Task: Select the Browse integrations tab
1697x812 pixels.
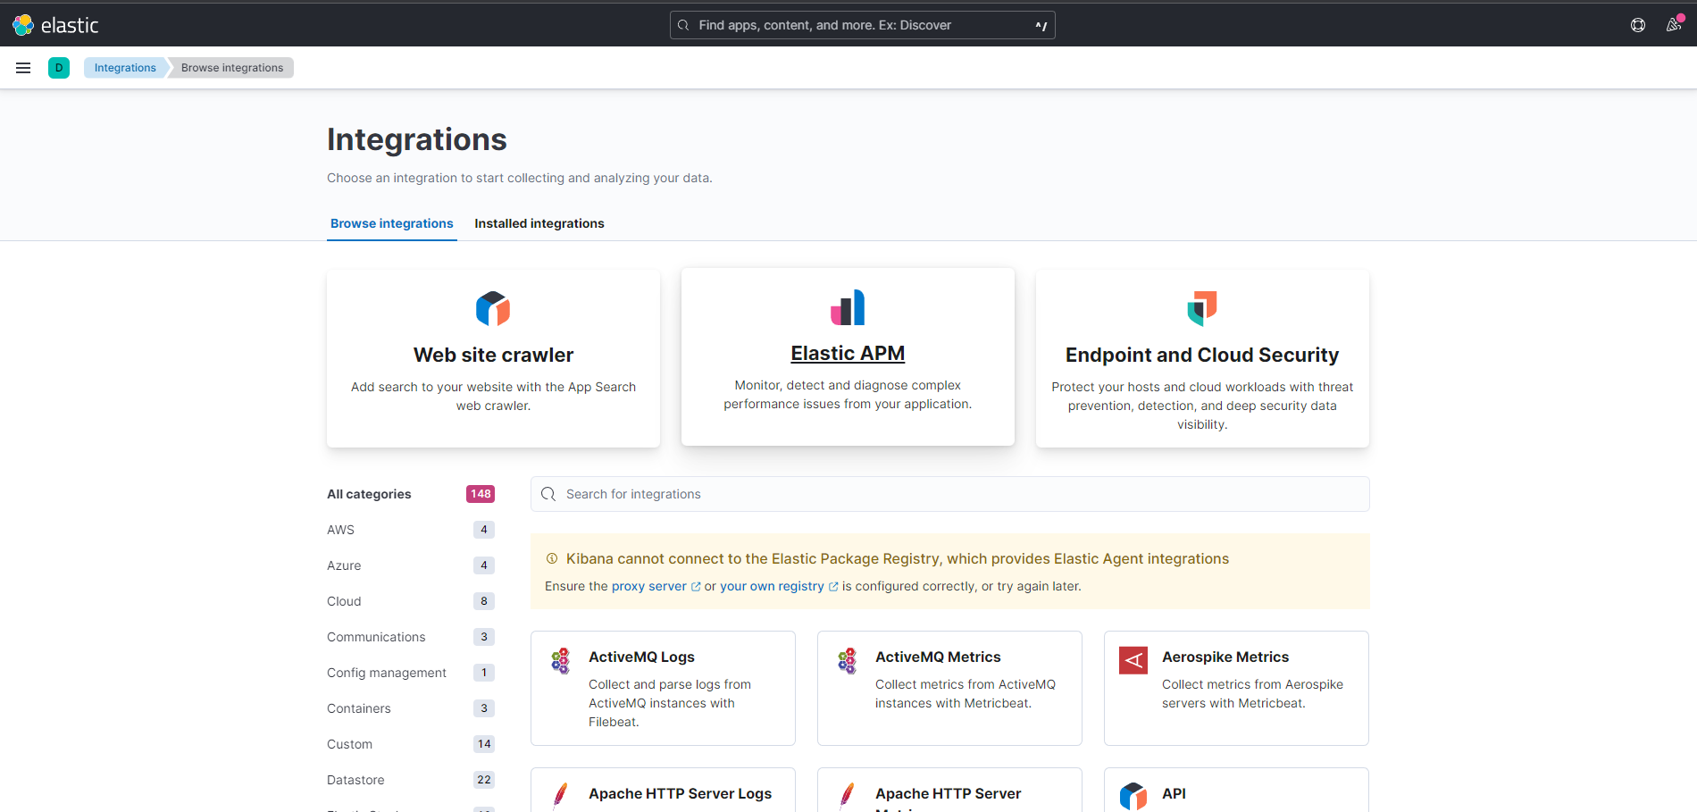Action: [x=391, y=223]
